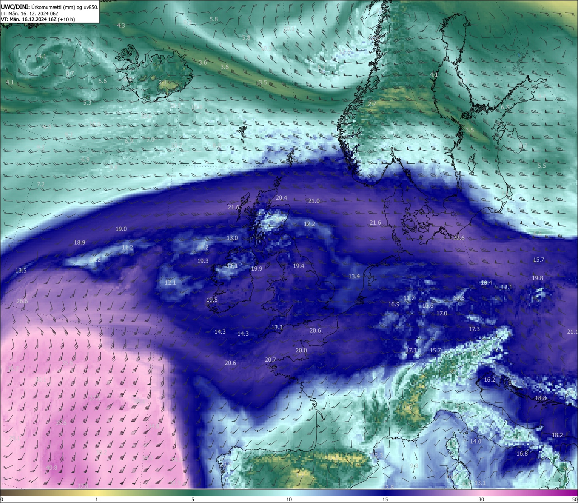Click the 16.2 value label

coord(489,380)
